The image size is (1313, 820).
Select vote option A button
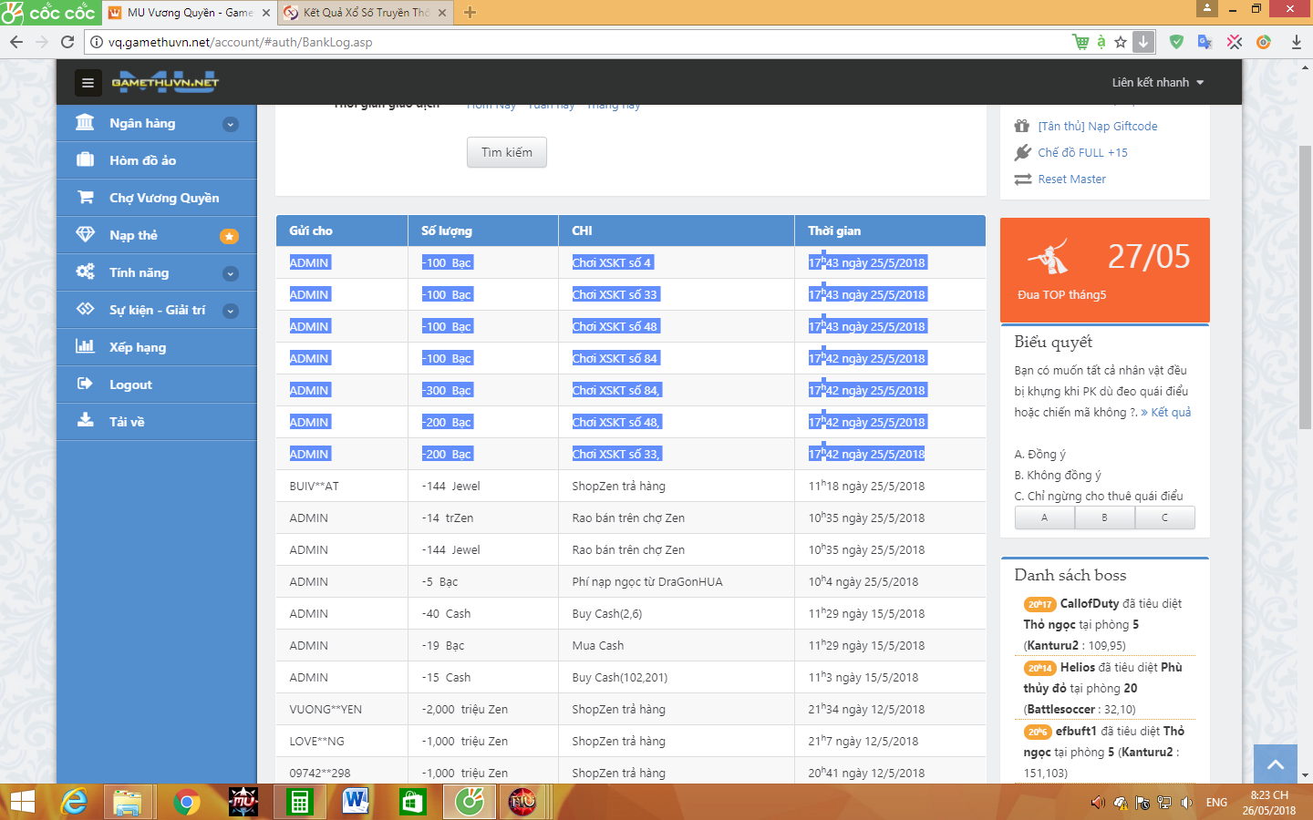[1044, 518]
